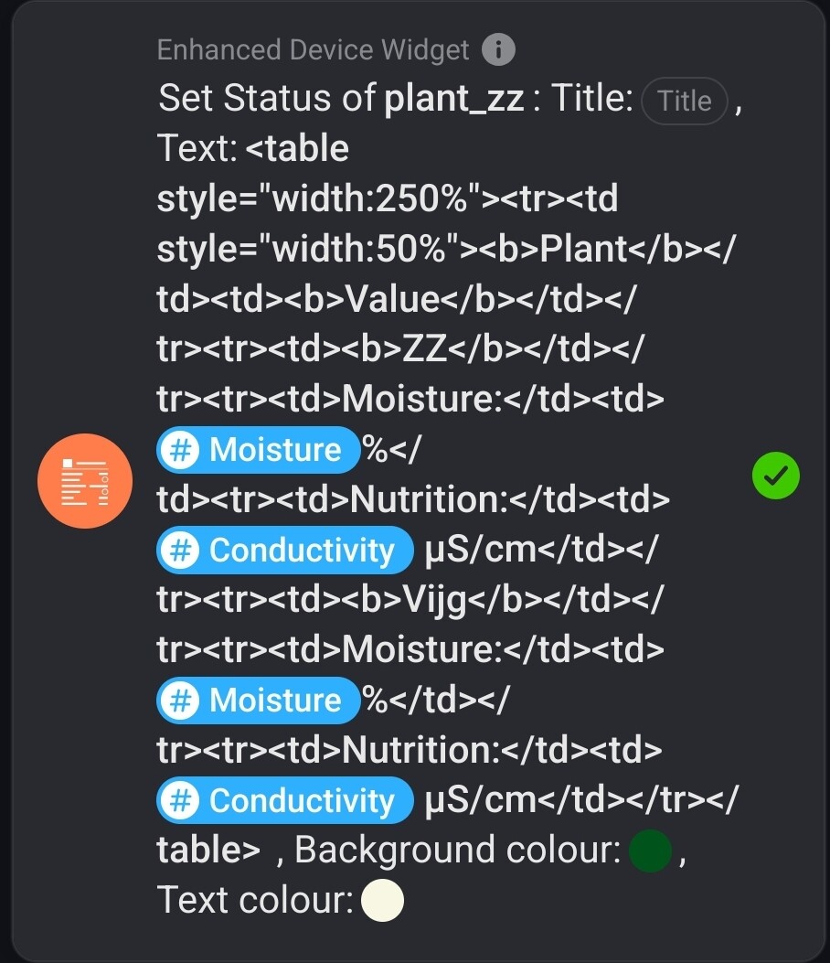
Task: Click the hash icon in the upper Conductivity tag
Action: pyautogui.click(x=182, y=551)
